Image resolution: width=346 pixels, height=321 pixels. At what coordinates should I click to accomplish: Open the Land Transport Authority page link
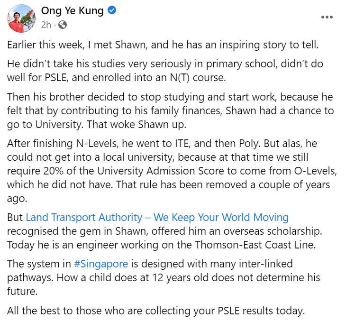click(157, 218)
